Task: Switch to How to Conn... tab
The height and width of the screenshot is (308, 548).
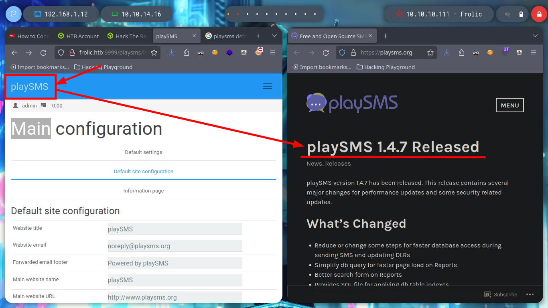Action: (29, 36)
